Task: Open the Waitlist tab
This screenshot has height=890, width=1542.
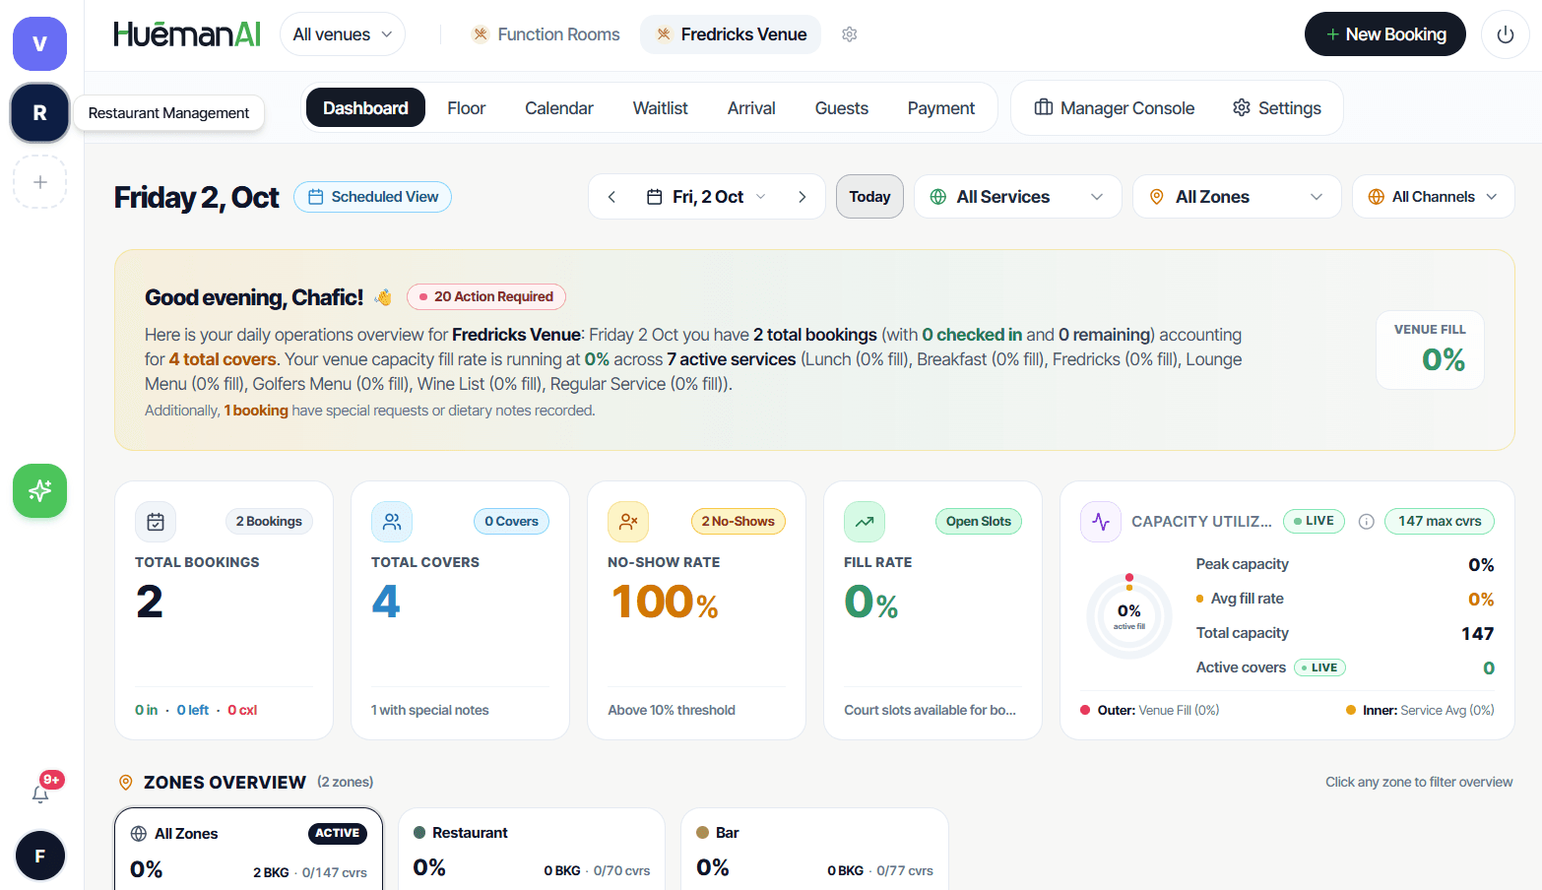Action: pyautogui.click(x=661, y=108)
